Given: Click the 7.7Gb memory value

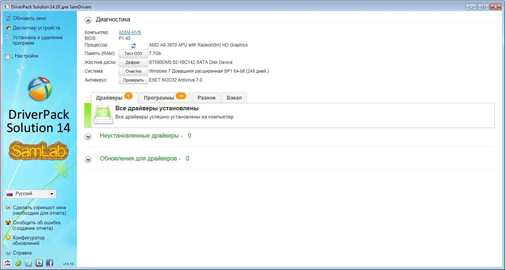Looking at the screenshot, I should tap(155, 53).
